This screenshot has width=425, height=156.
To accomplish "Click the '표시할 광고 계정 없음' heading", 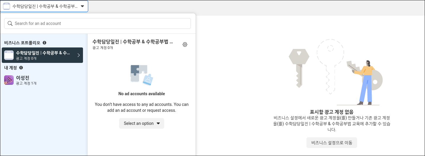I will (332, 112).
